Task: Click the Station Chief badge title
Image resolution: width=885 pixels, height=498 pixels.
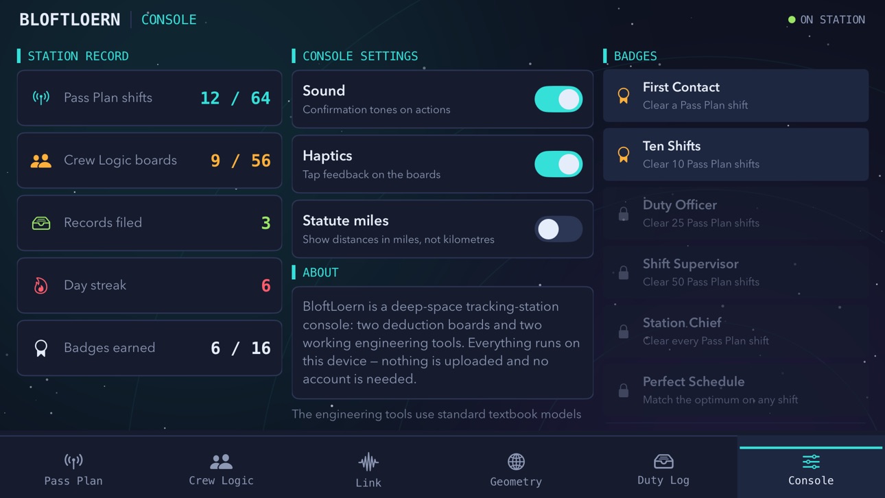Action: (682, 323)
